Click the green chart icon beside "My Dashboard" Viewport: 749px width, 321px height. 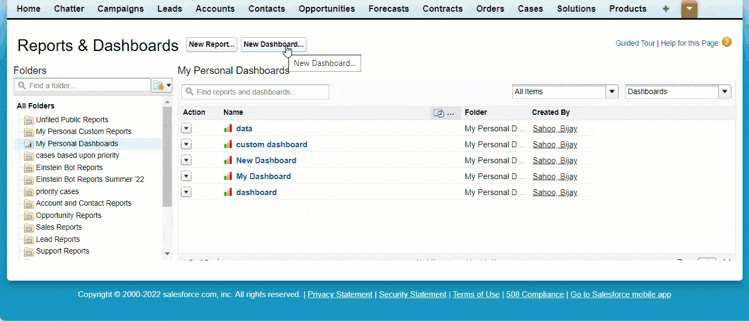tap(228, 176)
